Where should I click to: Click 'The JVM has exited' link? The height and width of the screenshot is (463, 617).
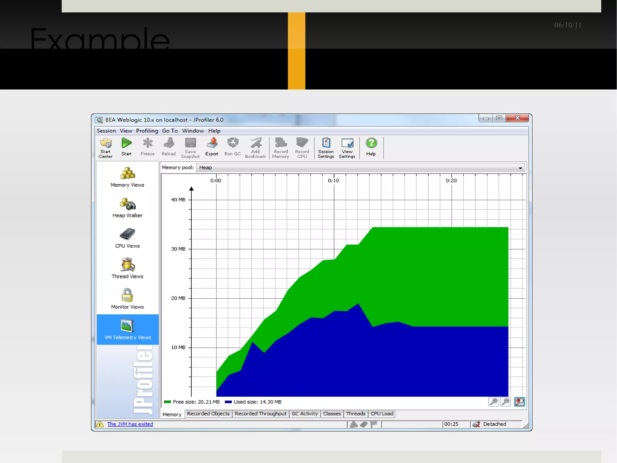[130, 424]
